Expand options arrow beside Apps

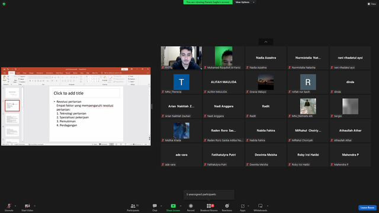tap(248, 206)
